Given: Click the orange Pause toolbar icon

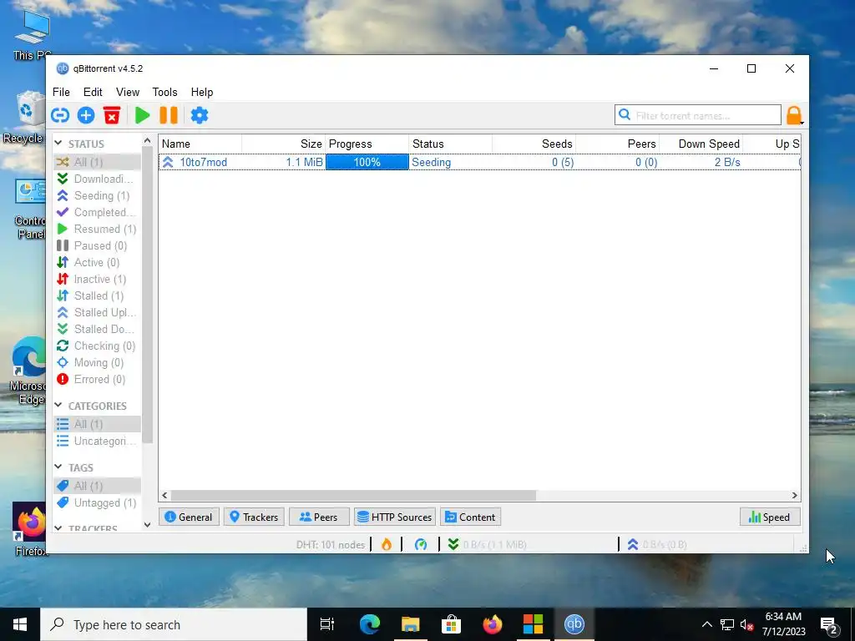Looking at the screenshot, I should tap(169, 115).
